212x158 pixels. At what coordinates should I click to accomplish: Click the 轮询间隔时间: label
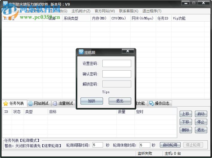tap(78, 145)
